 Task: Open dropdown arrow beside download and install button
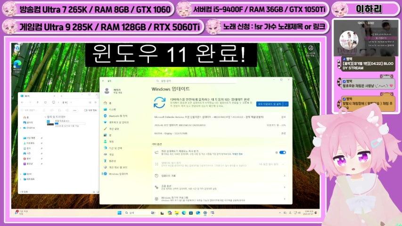coord(286,104)
